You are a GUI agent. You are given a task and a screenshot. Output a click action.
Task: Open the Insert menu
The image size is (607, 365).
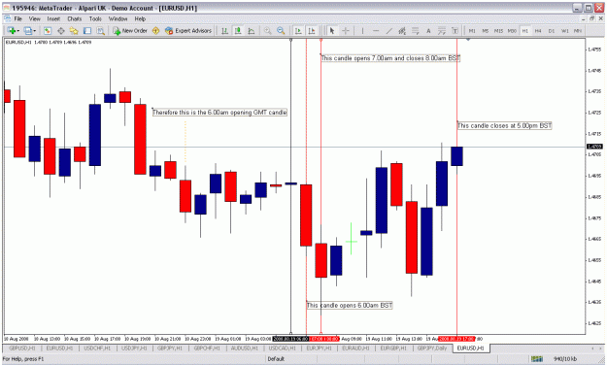(53, 18)
